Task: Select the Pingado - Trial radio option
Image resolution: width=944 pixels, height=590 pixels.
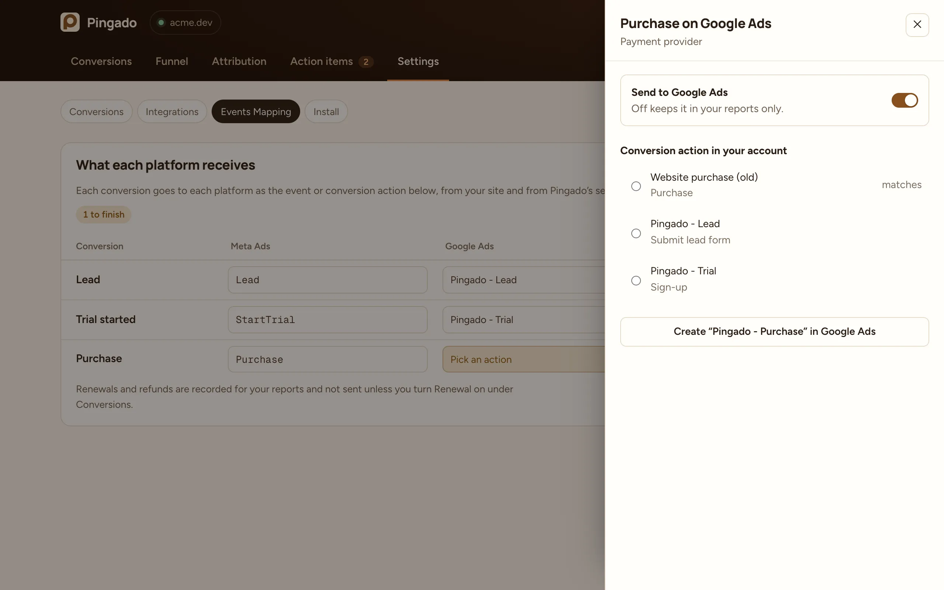Action: pos(636,281)
